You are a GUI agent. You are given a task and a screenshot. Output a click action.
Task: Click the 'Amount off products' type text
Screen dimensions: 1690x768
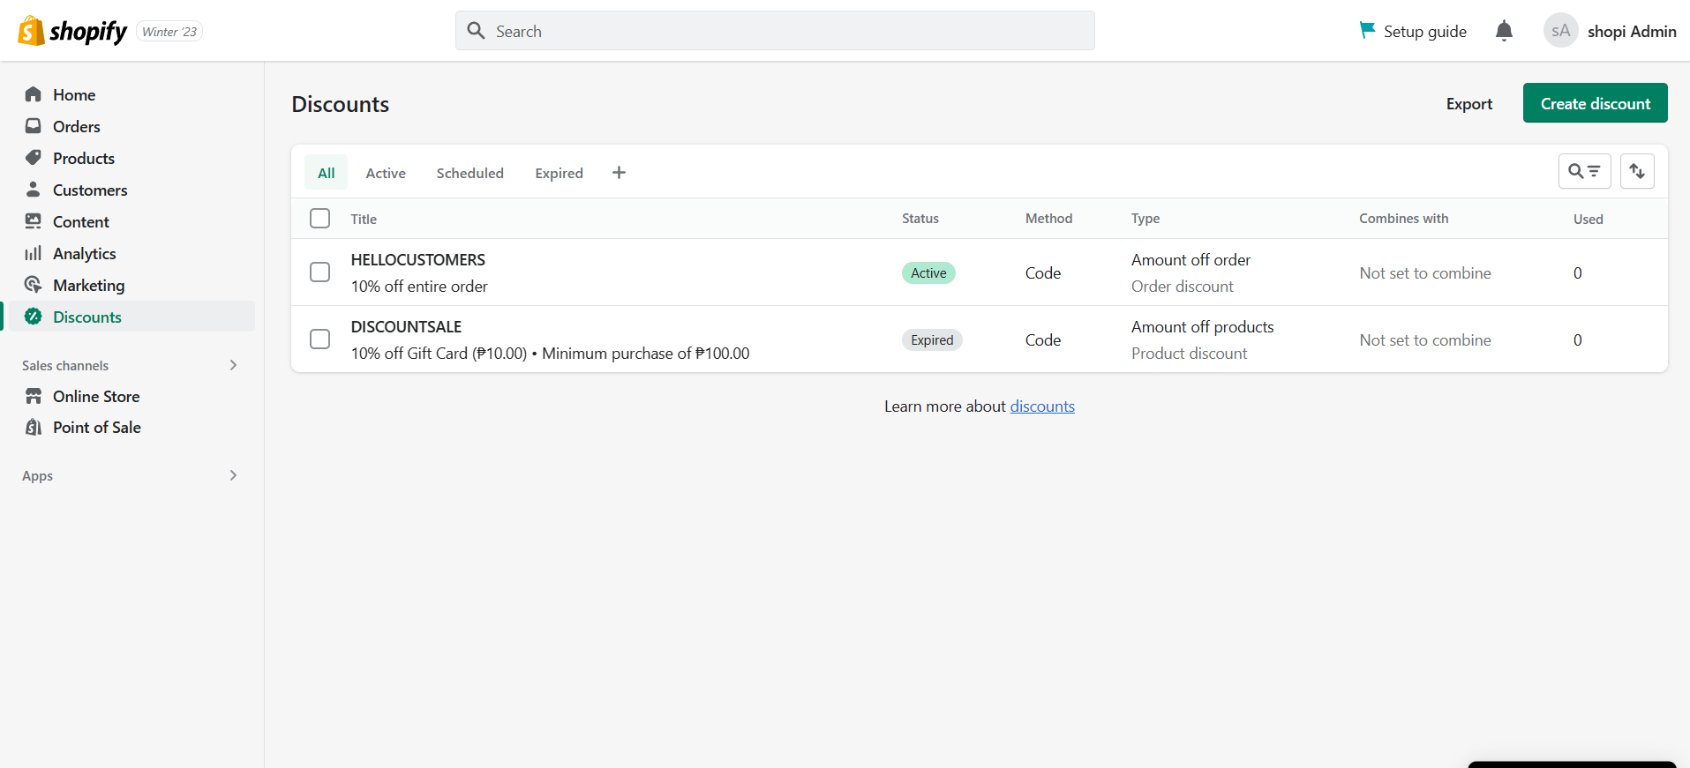pyautogui.click(x=1202, y=326)
